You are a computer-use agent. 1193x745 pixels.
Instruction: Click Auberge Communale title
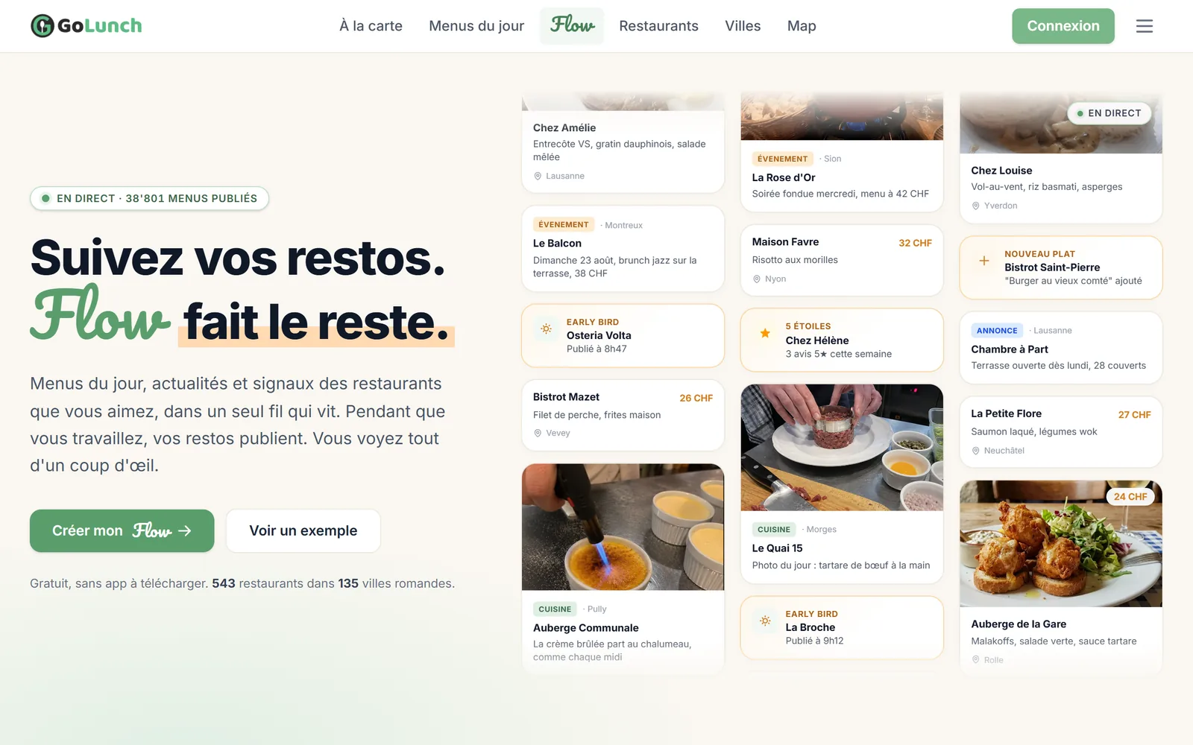coord(586,628)
